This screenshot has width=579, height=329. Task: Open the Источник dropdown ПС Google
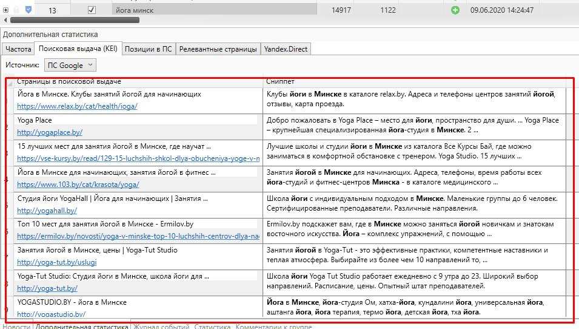point(70,65)
